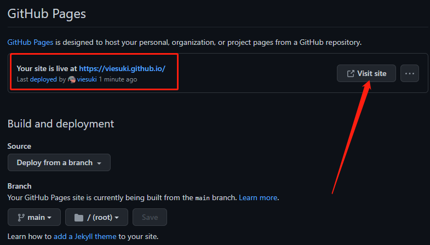
Task: Click the viesuki avatar image
Action: [72, 80]
